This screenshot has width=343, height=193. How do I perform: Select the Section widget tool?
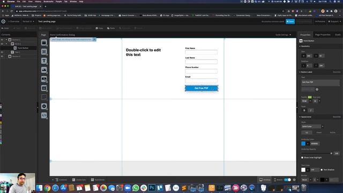tap(44, 43)
